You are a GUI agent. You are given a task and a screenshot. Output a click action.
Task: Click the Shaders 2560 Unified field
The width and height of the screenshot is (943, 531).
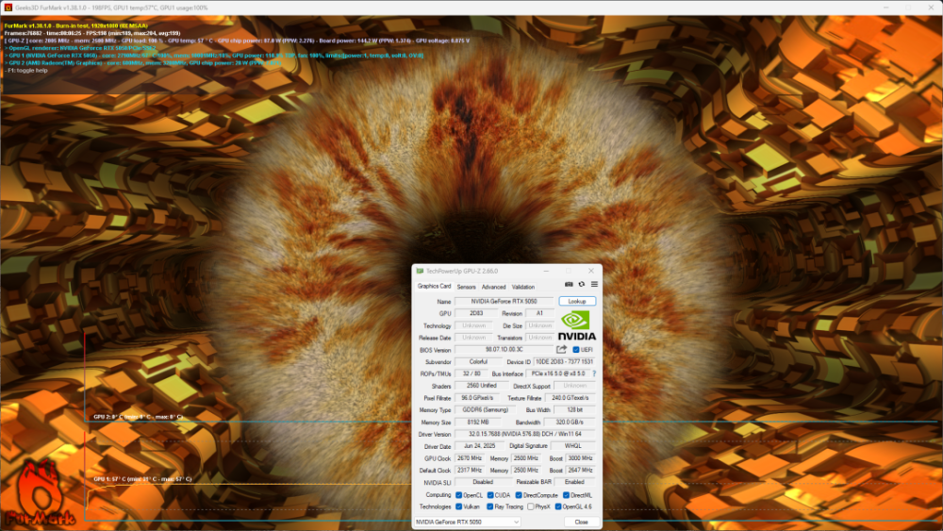481,386
